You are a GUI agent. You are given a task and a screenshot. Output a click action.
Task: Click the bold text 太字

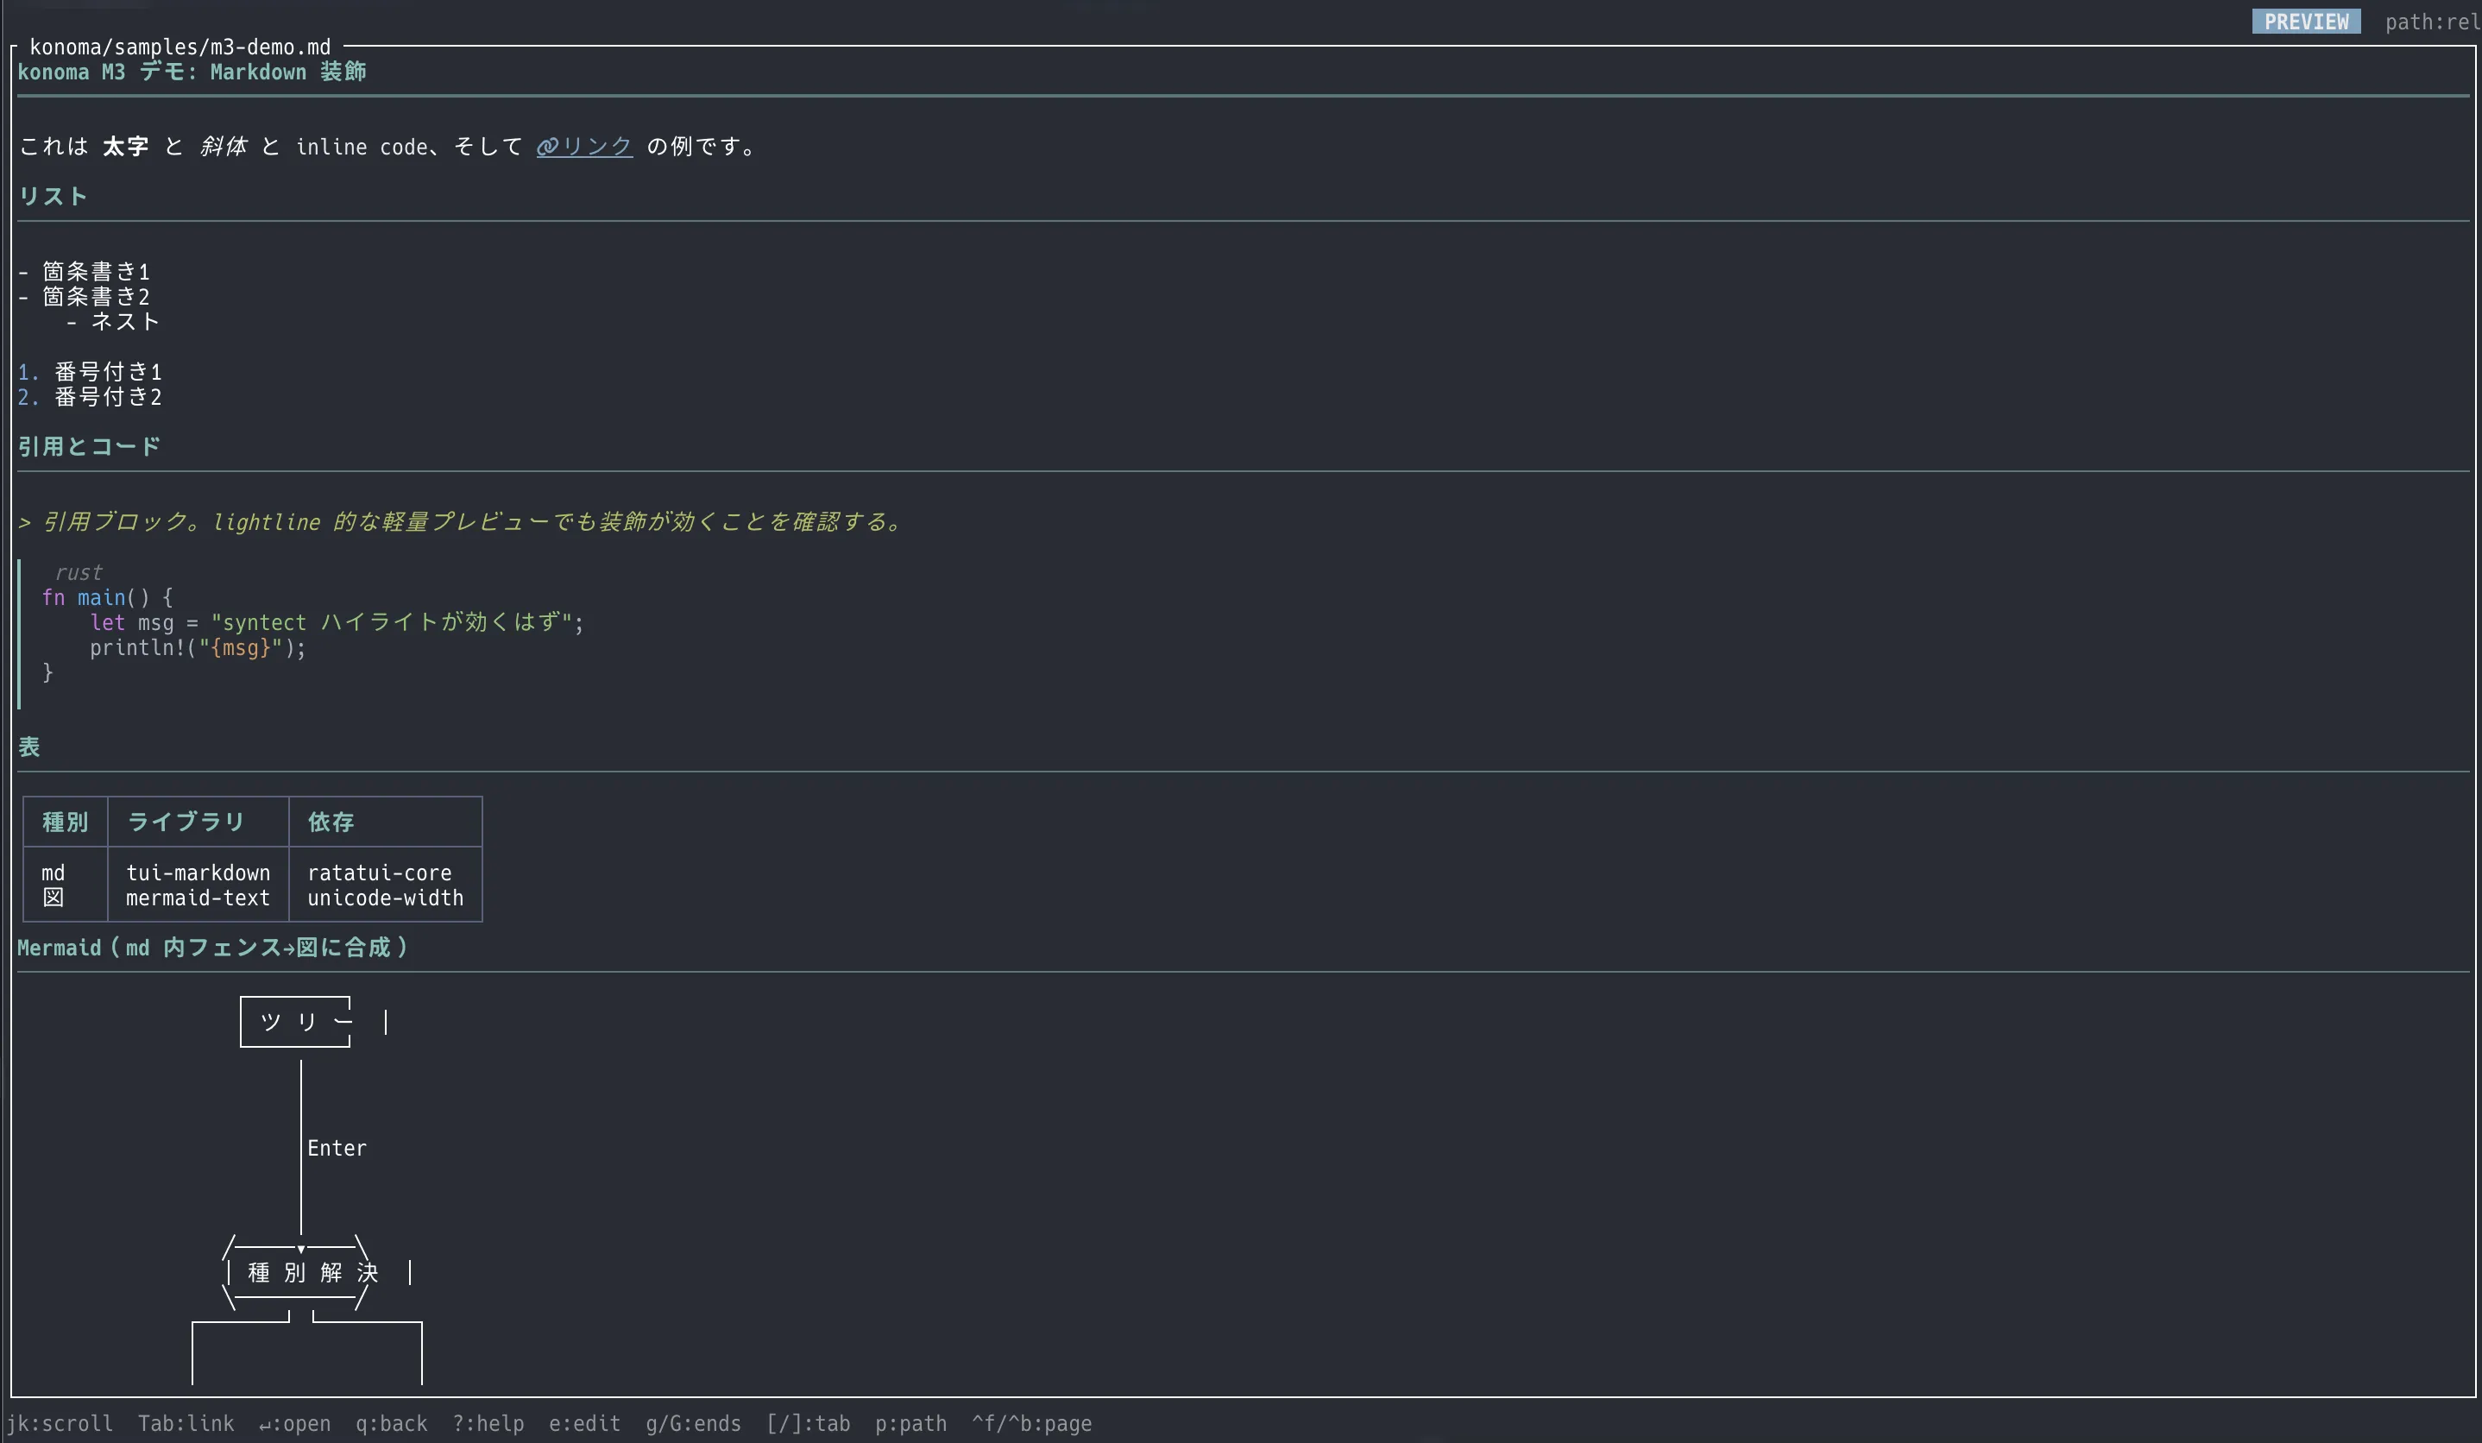pyautogui.click(x=125, y=147)
